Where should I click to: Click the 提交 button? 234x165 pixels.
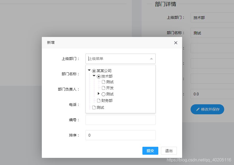[x=150, y=151]
